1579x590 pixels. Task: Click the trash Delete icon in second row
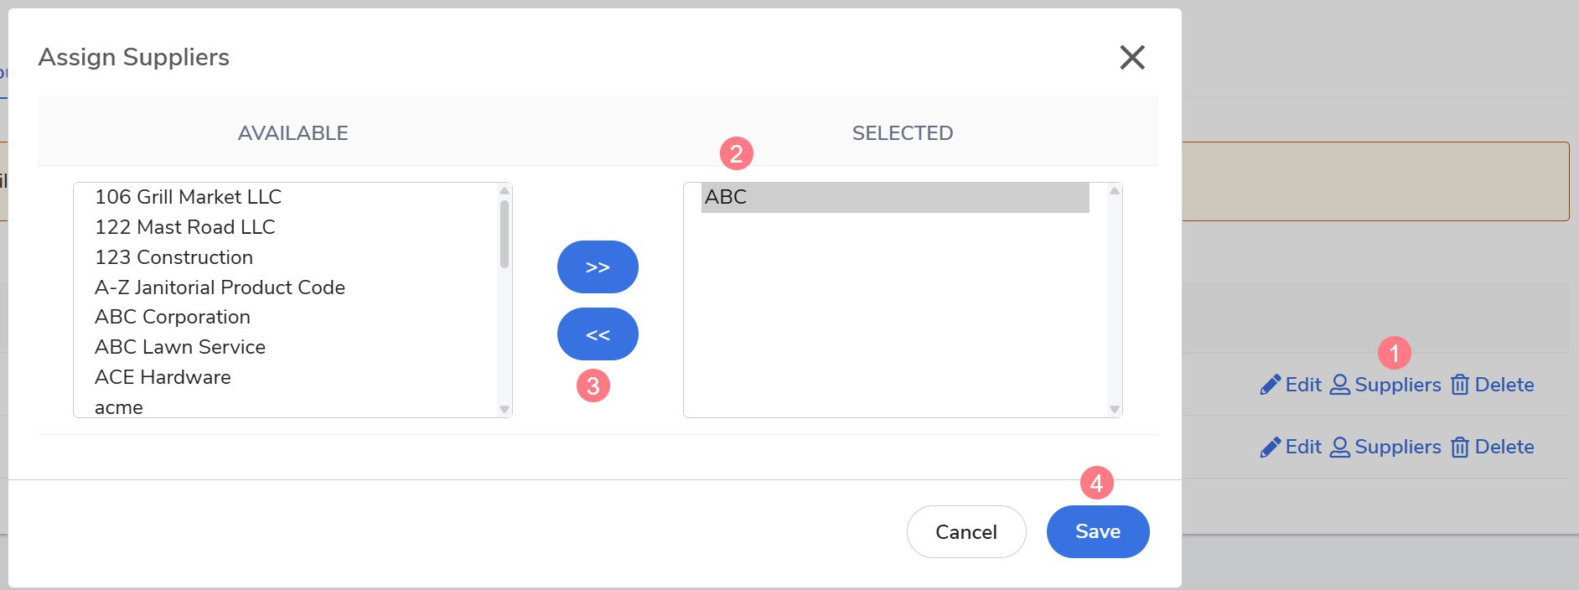(1460, 447)
